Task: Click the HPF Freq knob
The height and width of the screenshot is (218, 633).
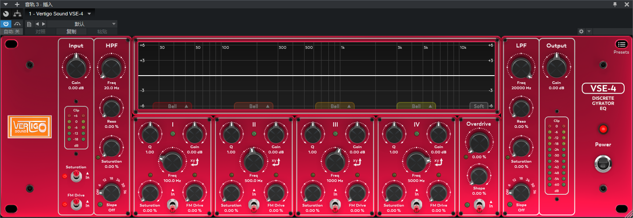Action: coord(112,67)
